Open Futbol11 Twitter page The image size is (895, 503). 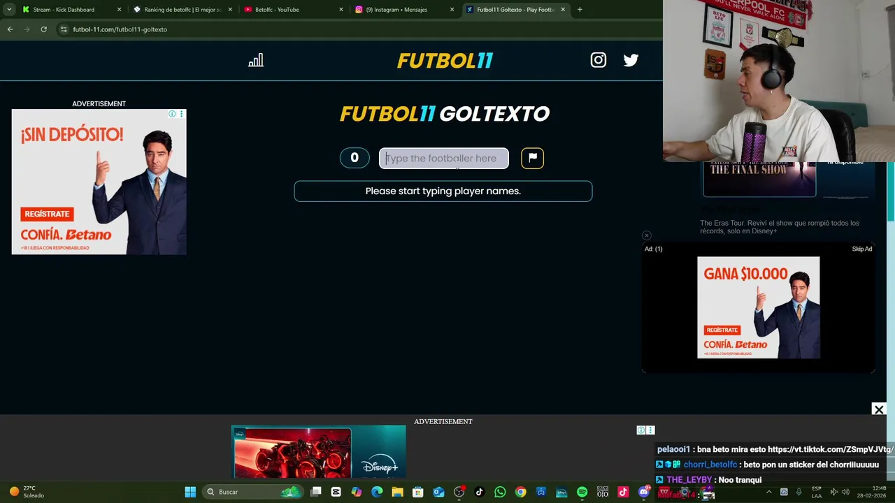tap(631, 60)
